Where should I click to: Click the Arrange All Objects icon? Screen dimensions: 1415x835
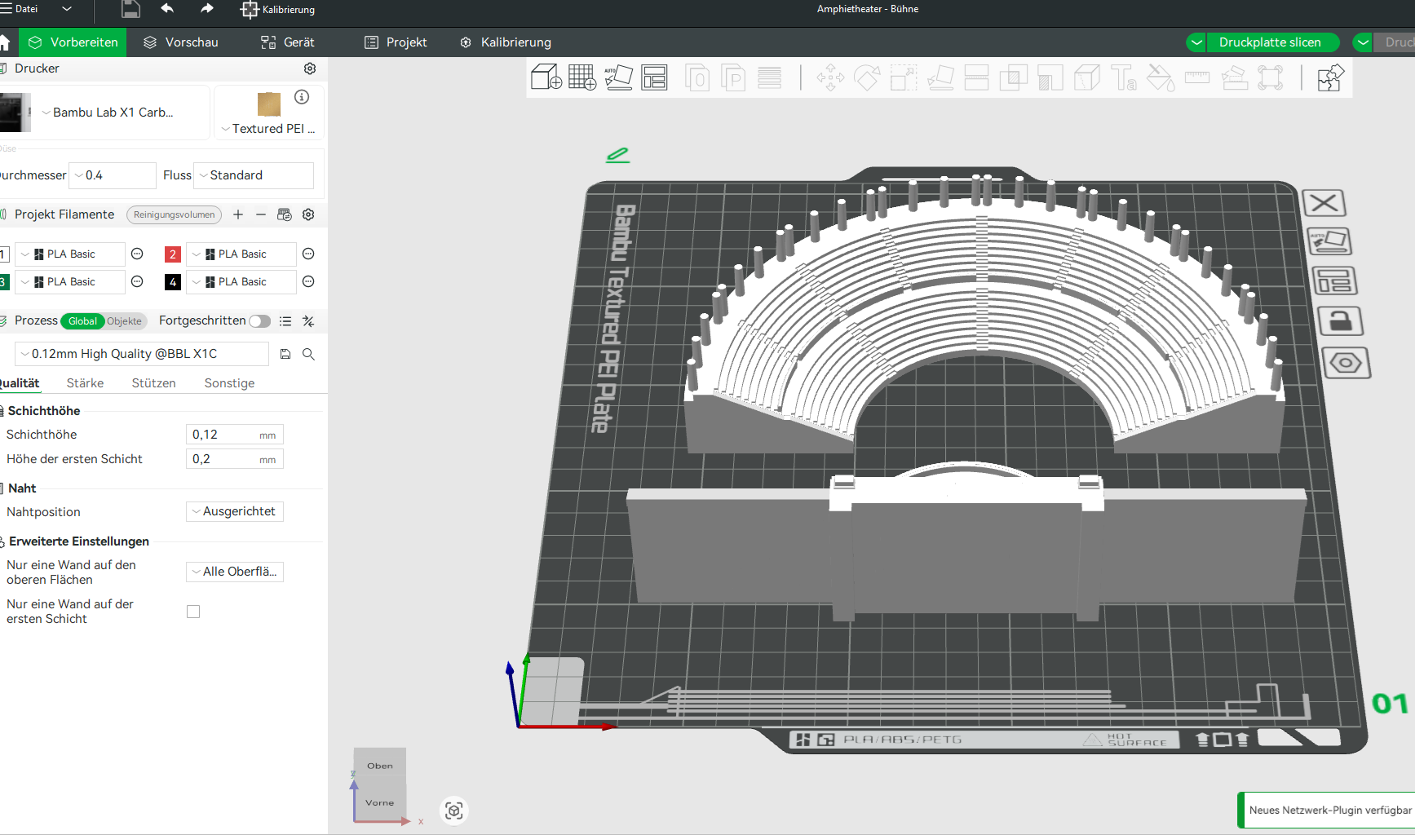click(x=654, y=77)
